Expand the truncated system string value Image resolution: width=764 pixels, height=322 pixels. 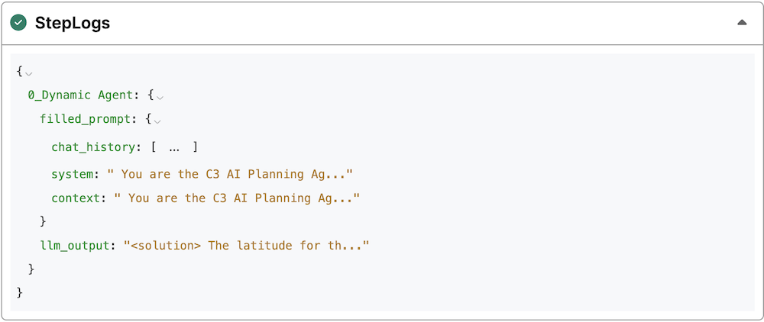click(x=229, y=174)
